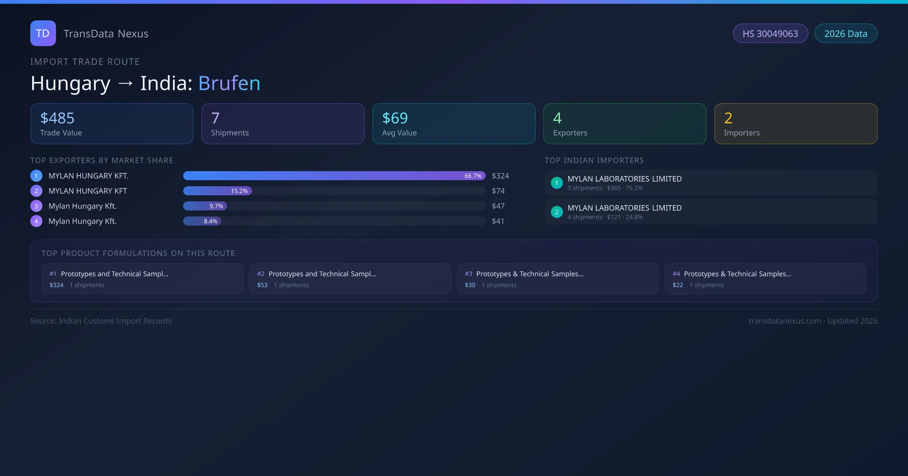Click exporter rank 4 circle badge

[36, 221]
